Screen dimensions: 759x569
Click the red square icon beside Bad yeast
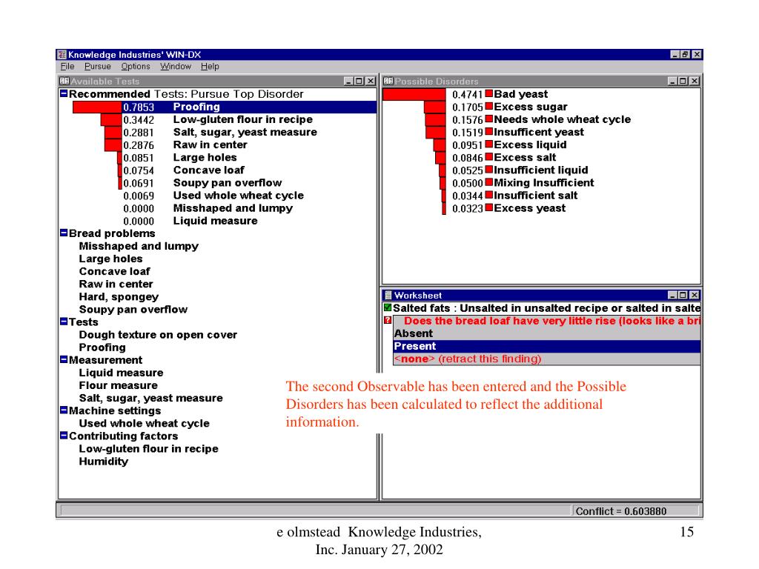(x=489, y=93)
